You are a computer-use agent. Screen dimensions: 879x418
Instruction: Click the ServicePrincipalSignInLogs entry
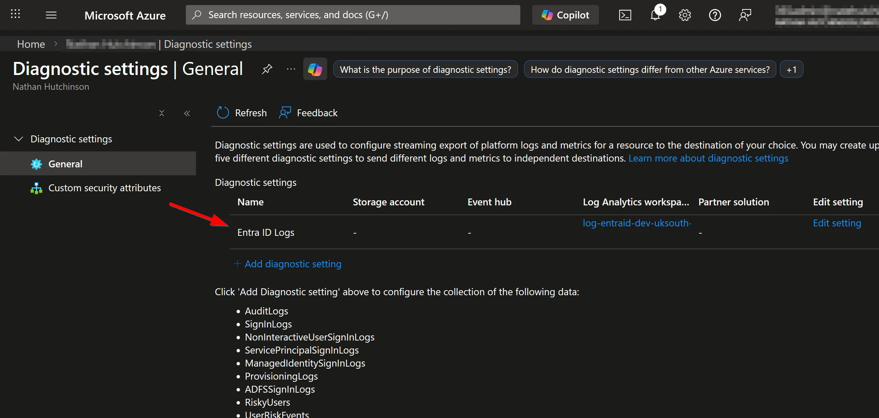pos(302,350)
